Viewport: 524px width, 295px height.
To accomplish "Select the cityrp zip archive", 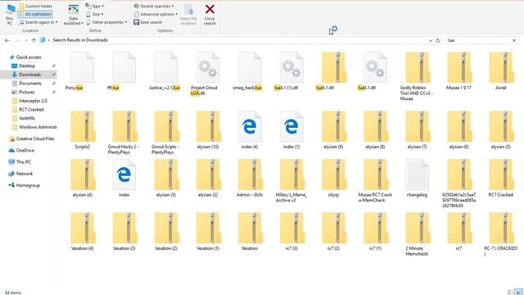I will click(333, 175).
